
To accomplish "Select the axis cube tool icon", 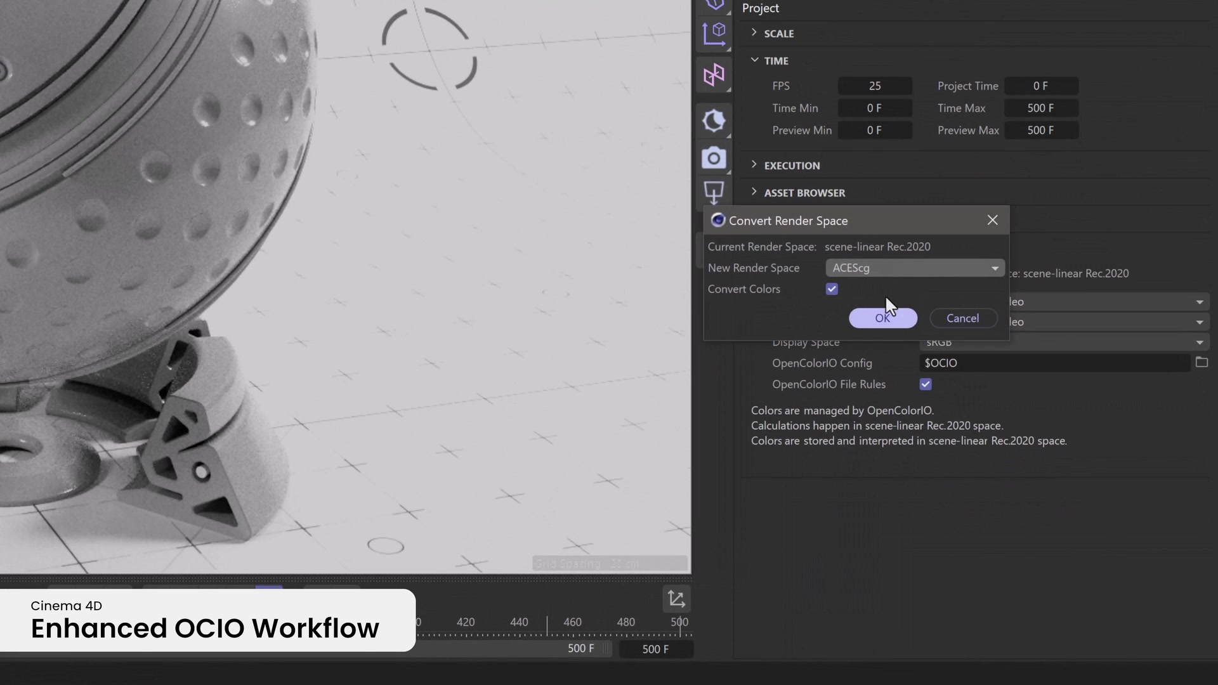I will pos(714,34).
